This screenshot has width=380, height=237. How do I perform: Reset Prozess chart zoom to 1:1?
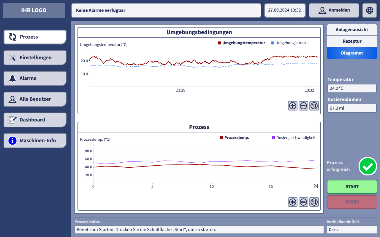314,202
